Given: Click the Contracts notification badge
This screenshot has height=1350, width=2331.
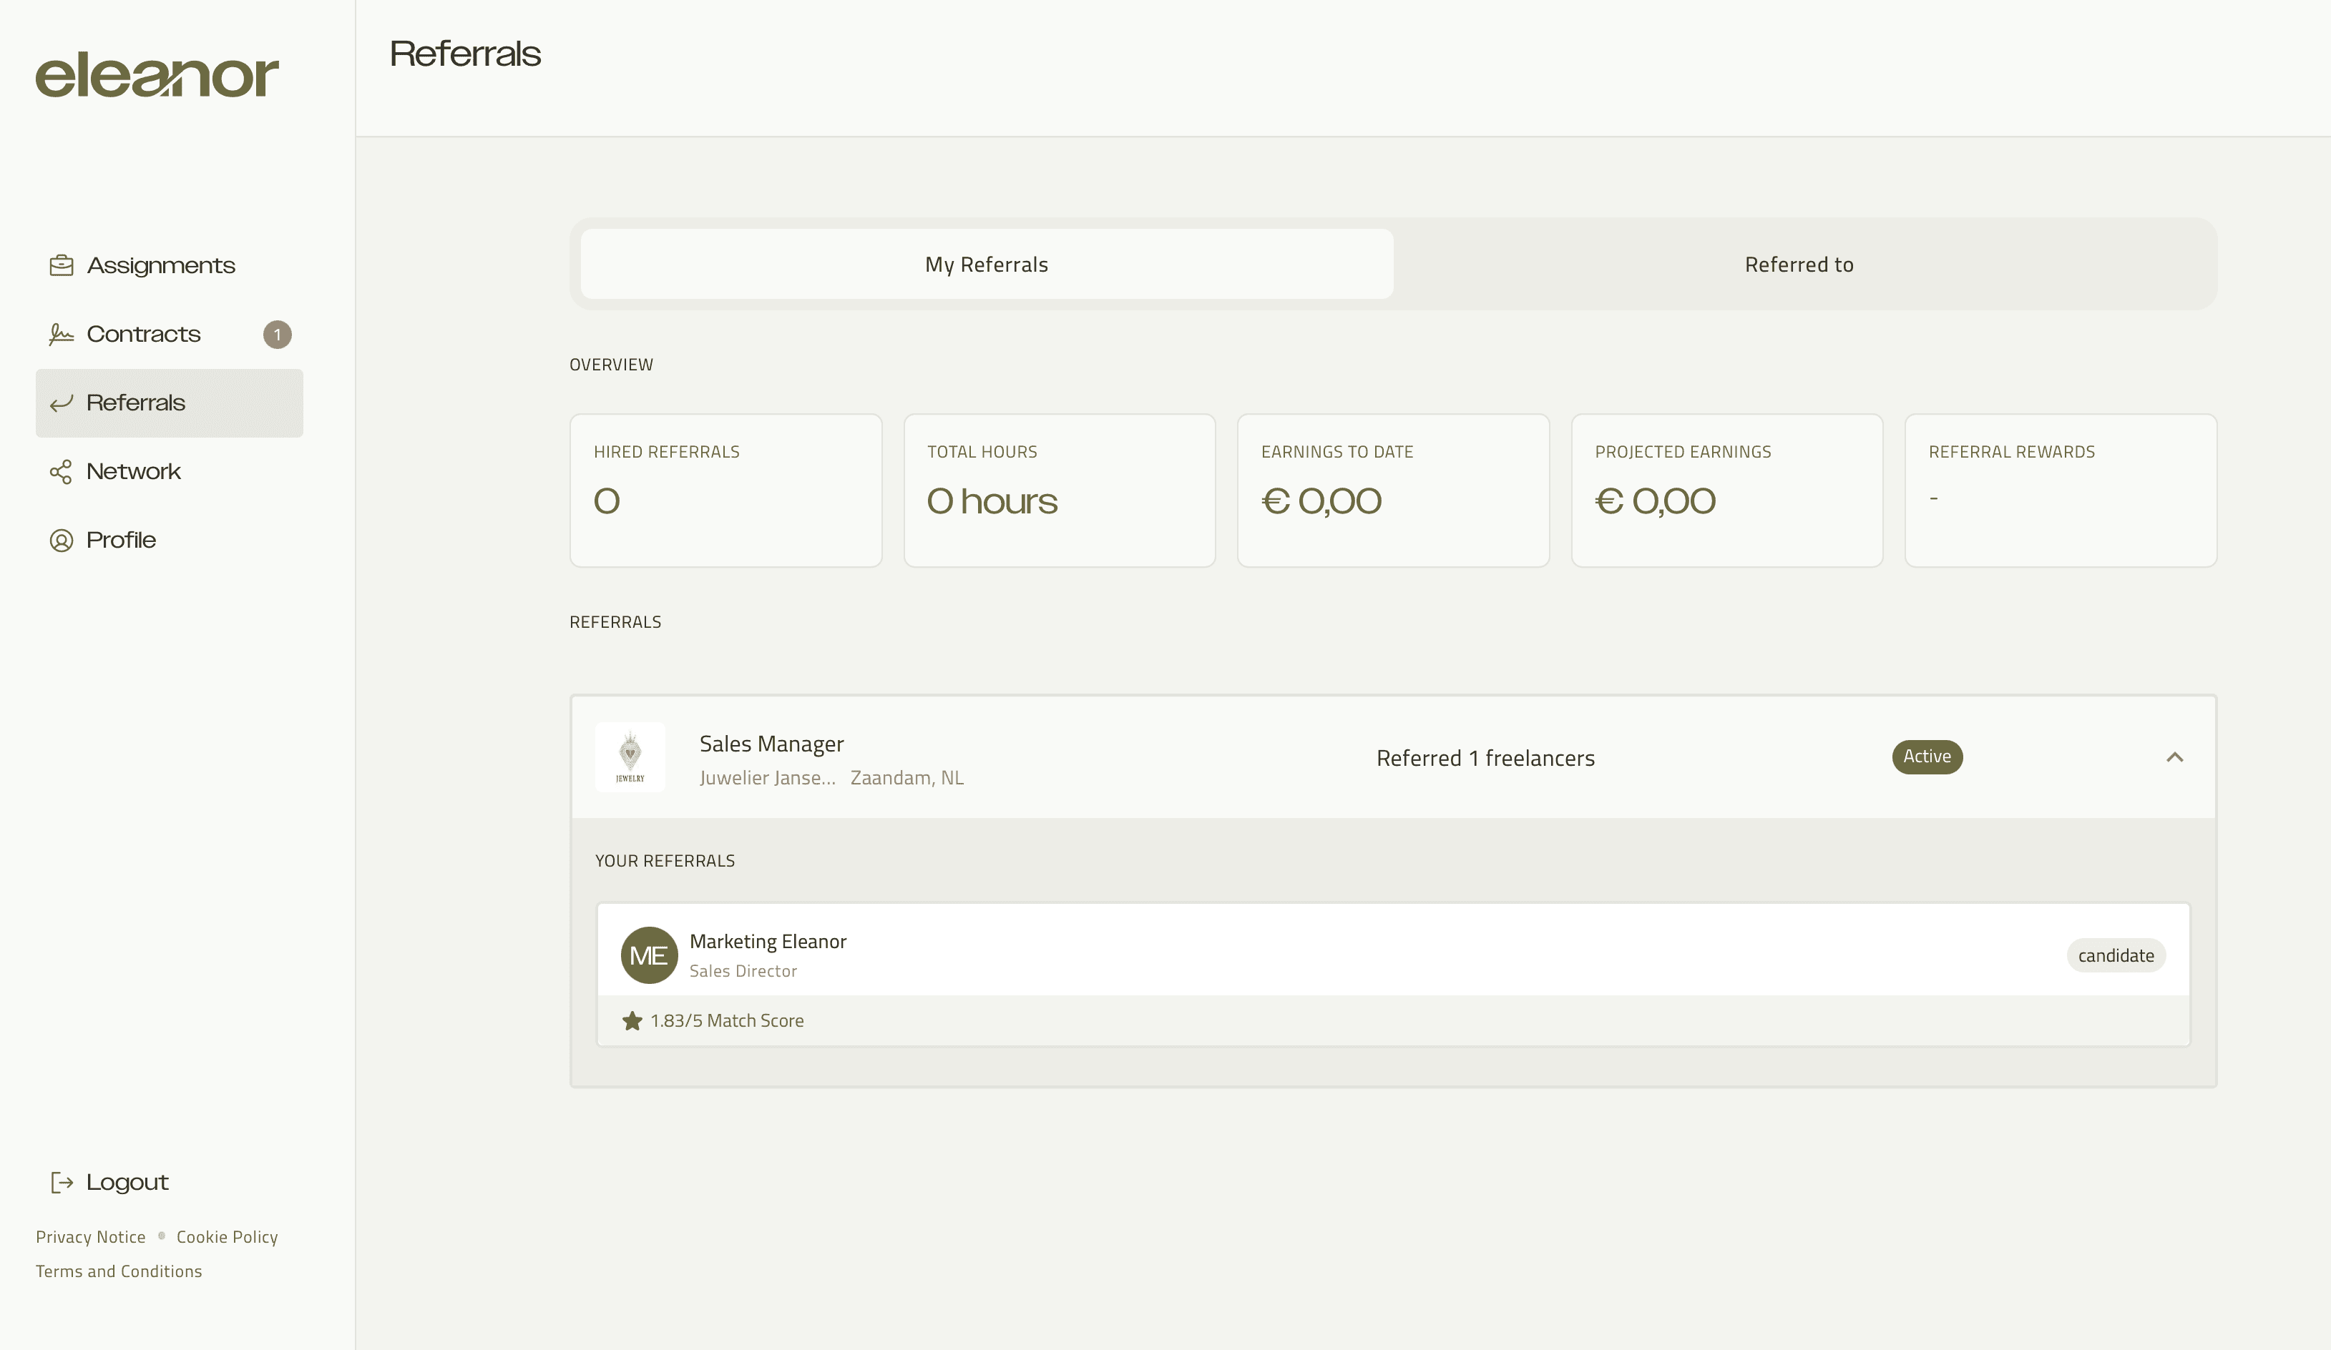Looking at the screenshot, I should [x=277, y=335].
